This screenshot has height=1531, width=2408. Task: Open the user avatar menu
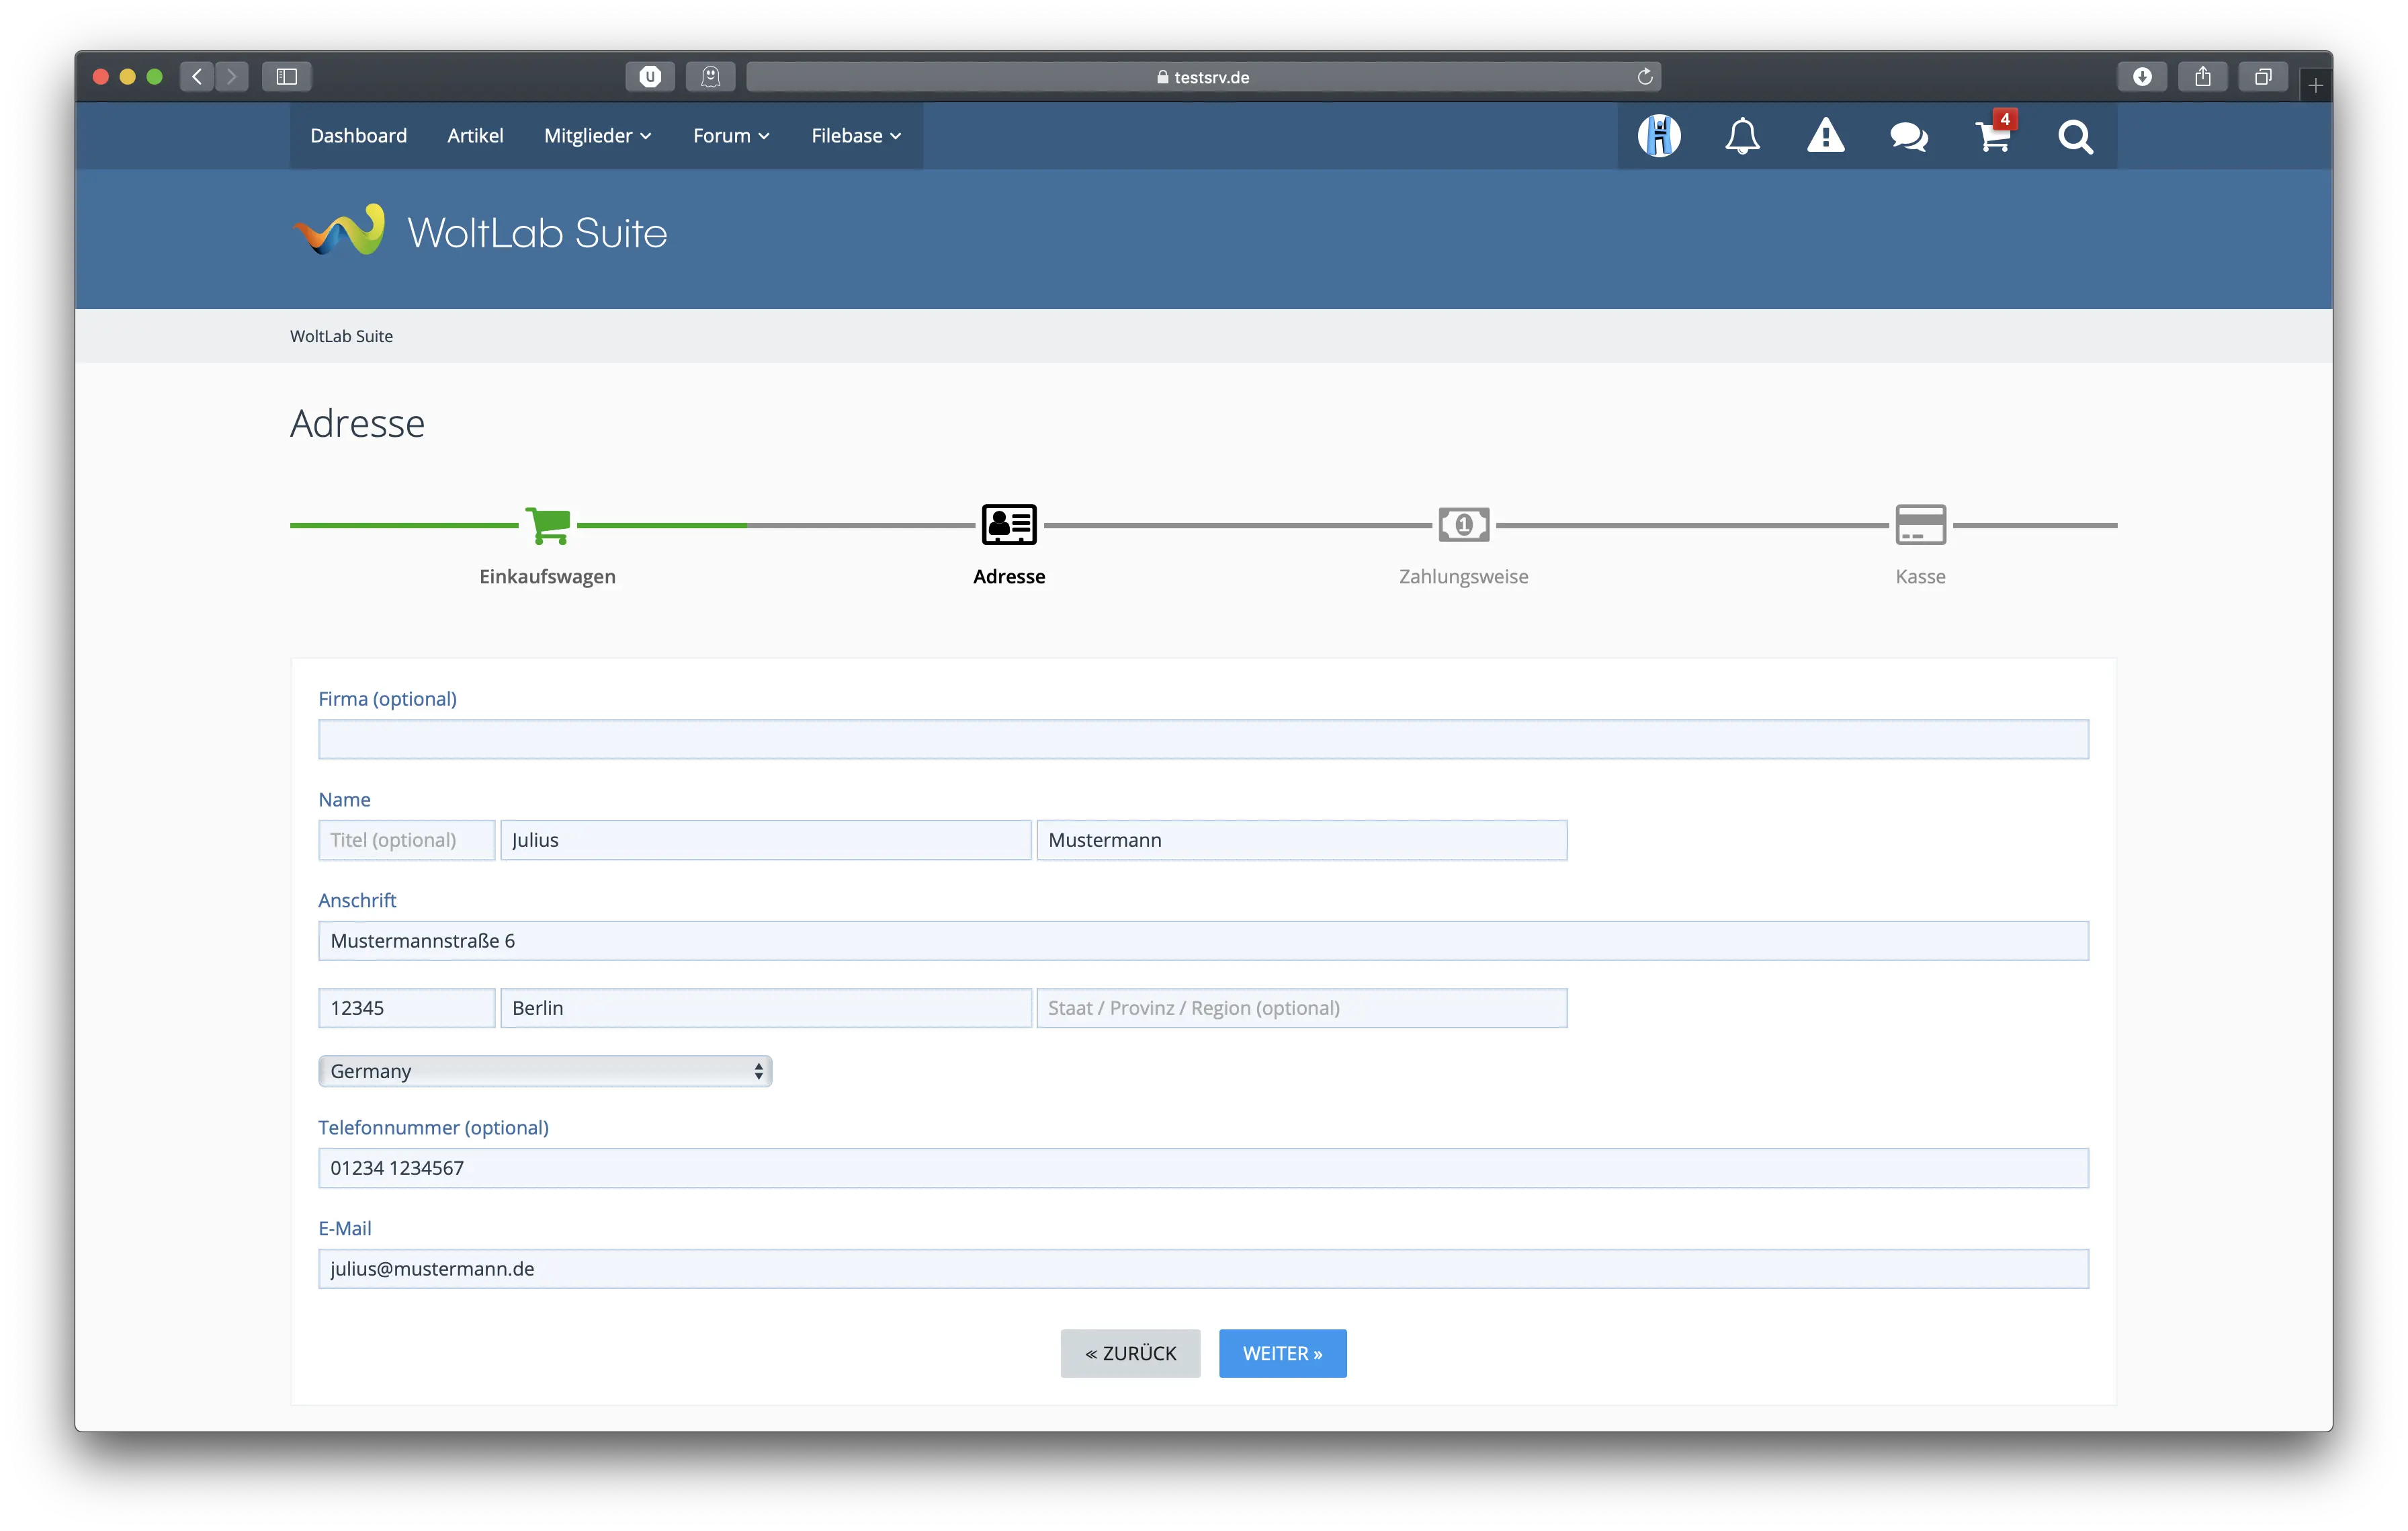click(1659, 136)
